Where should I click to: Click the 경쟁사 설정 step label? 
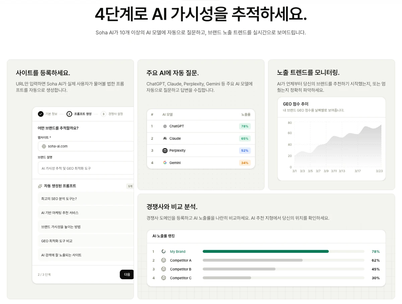pyautogui.click(x=116, y=114)
